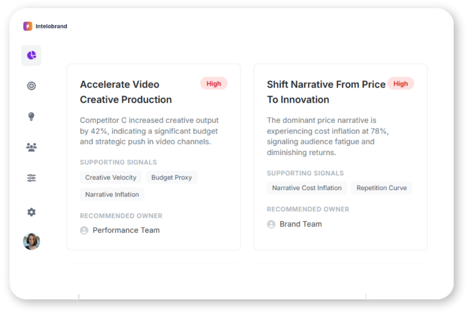
Task: Open Shift Narrative From Price To Innovation title
Action: 326,92
